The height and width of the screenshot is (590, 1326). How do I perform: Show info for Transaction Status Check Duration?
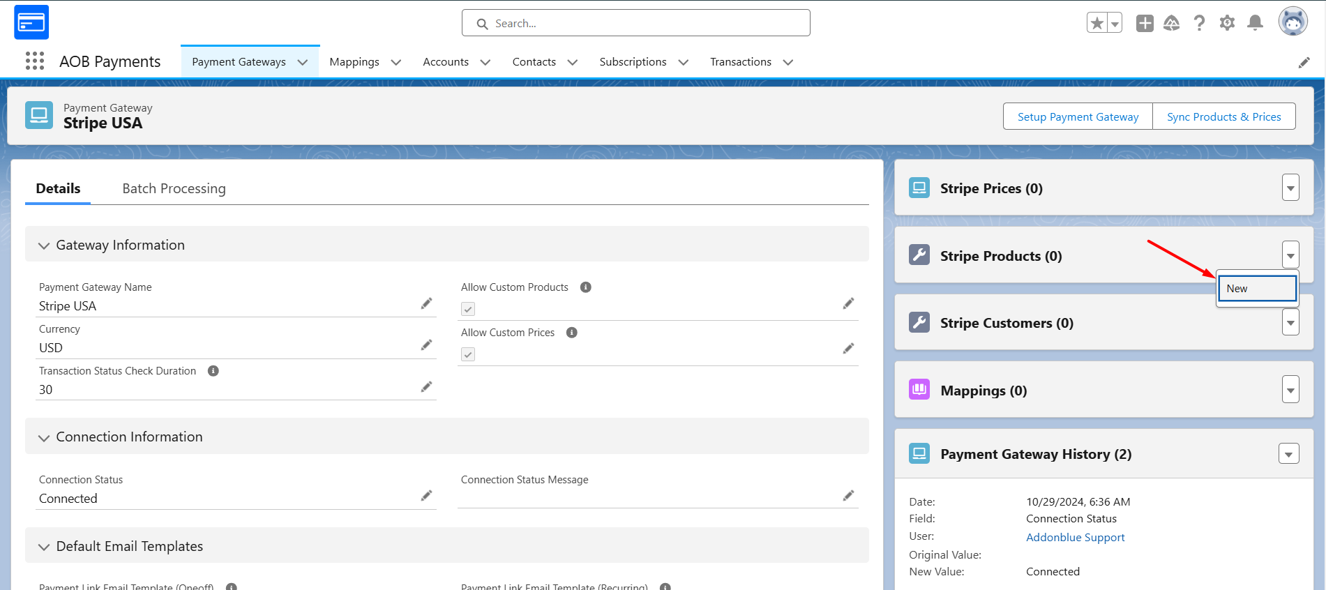tap(213, 371)
